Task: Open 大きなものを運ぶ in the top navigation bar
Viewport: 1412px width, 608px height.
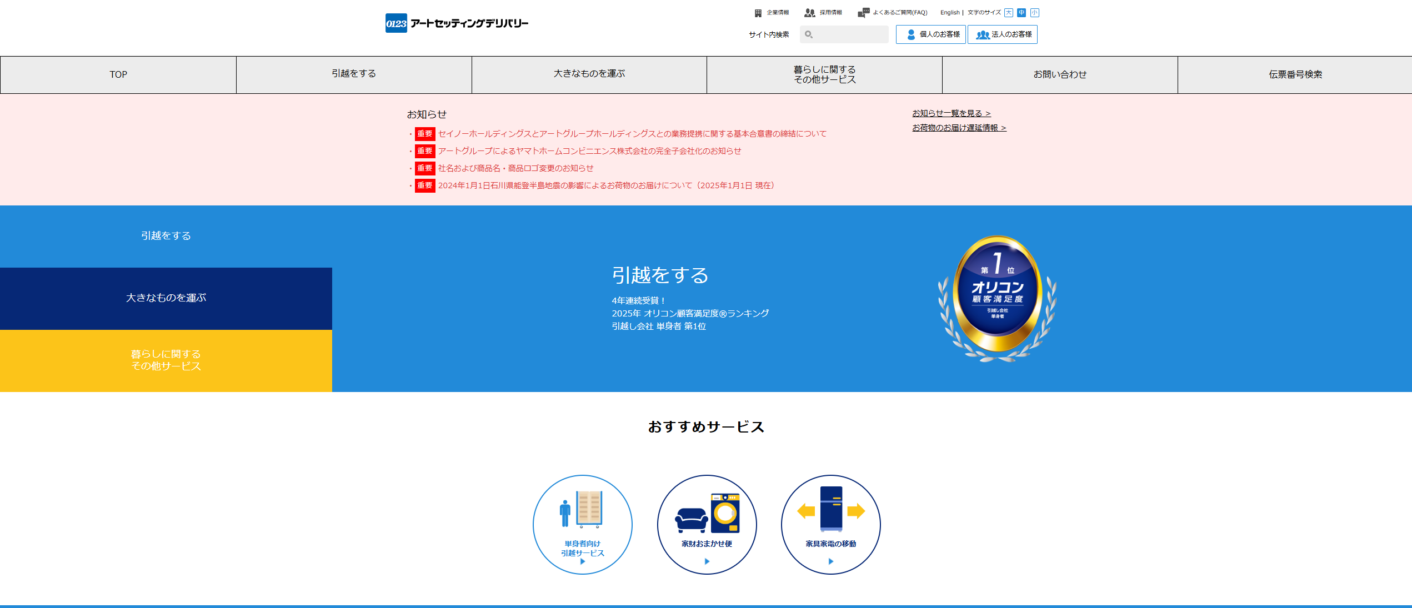Action: 589,74
